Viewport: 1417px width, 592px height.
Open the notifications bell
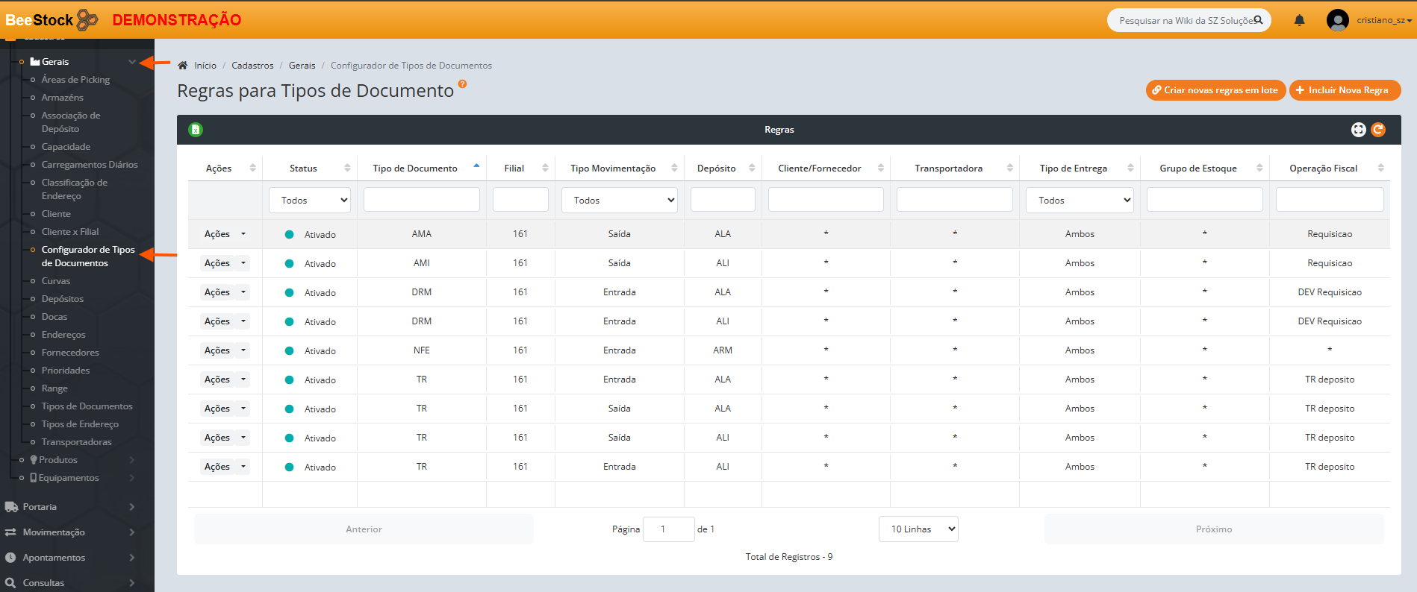click(1299, 20)
